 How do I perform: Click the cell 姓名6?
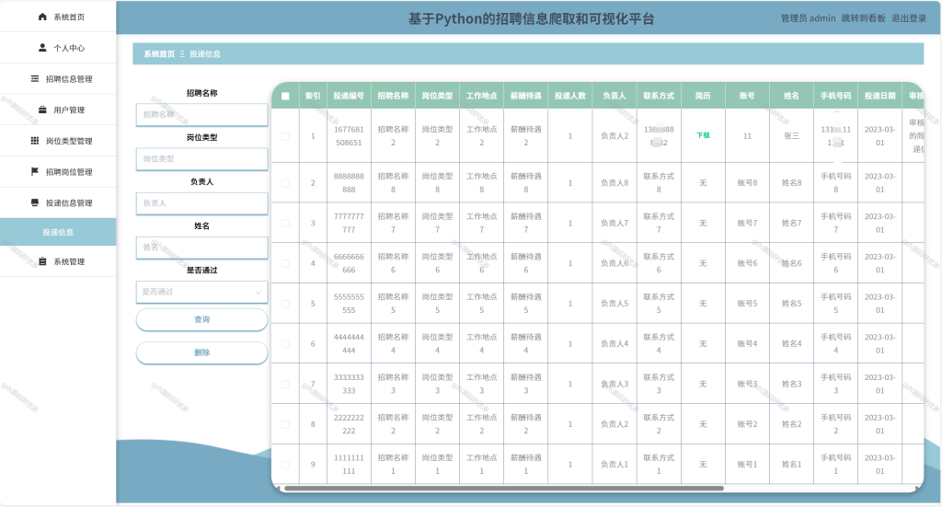tap(792, 263)
